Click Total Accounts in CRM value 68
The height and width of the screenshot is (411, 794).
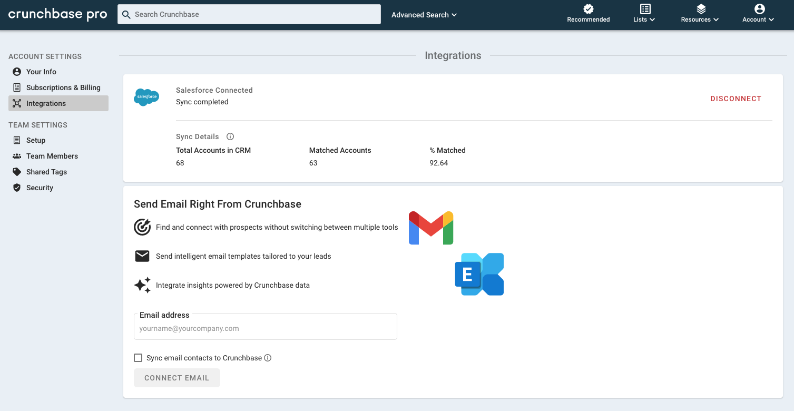click(x=180, y=163)
